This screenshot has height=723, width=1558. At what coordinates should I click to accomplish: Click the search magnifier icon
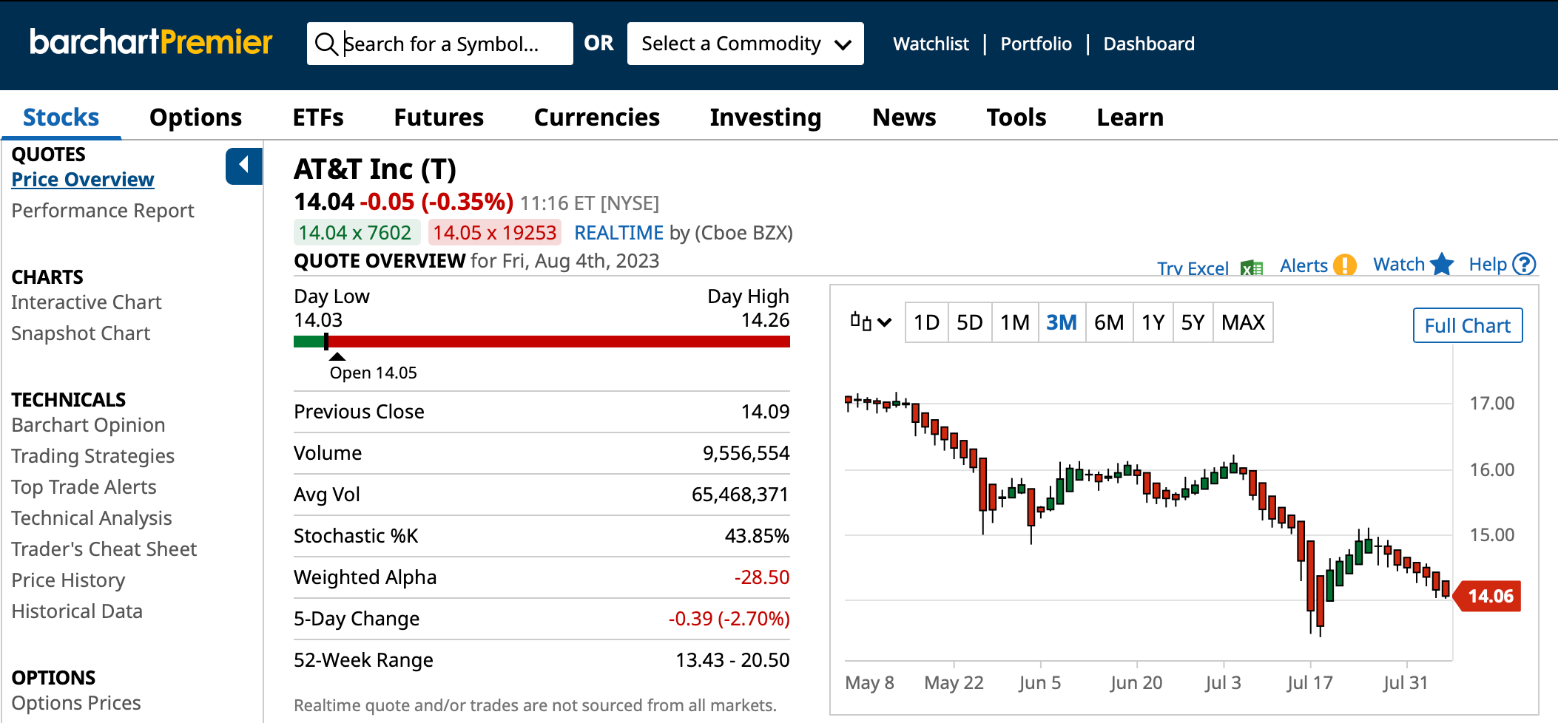(326, 44)
